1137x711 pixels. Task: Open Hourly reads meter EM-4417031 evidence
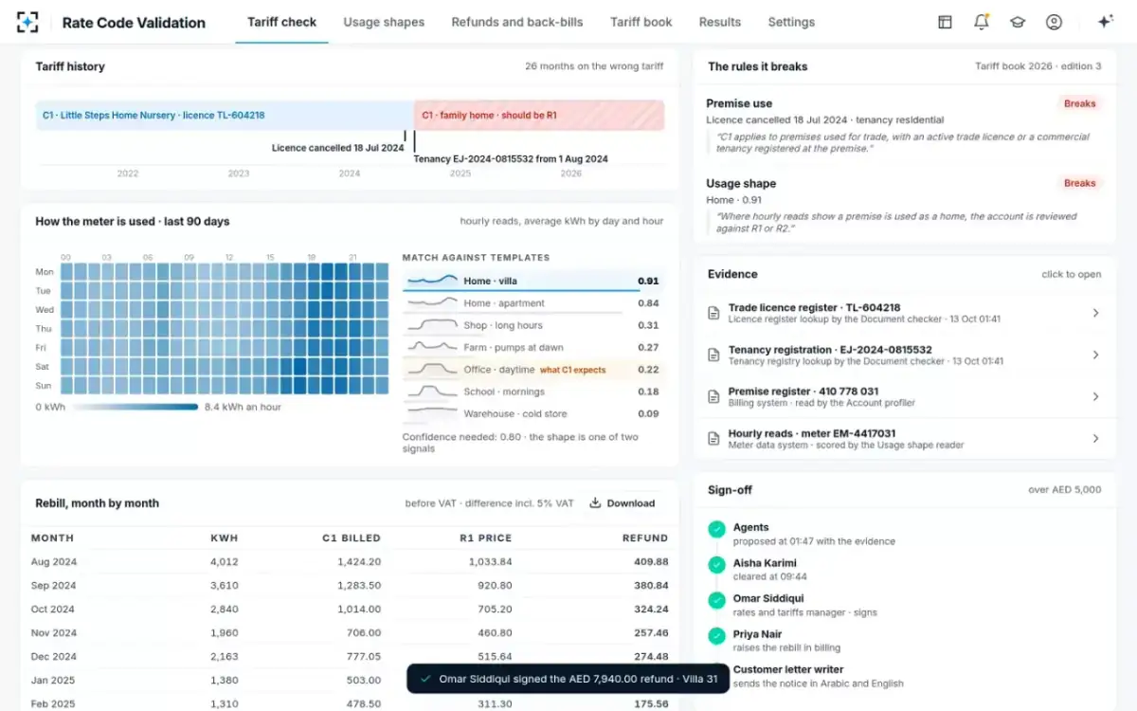coord(904,438)
